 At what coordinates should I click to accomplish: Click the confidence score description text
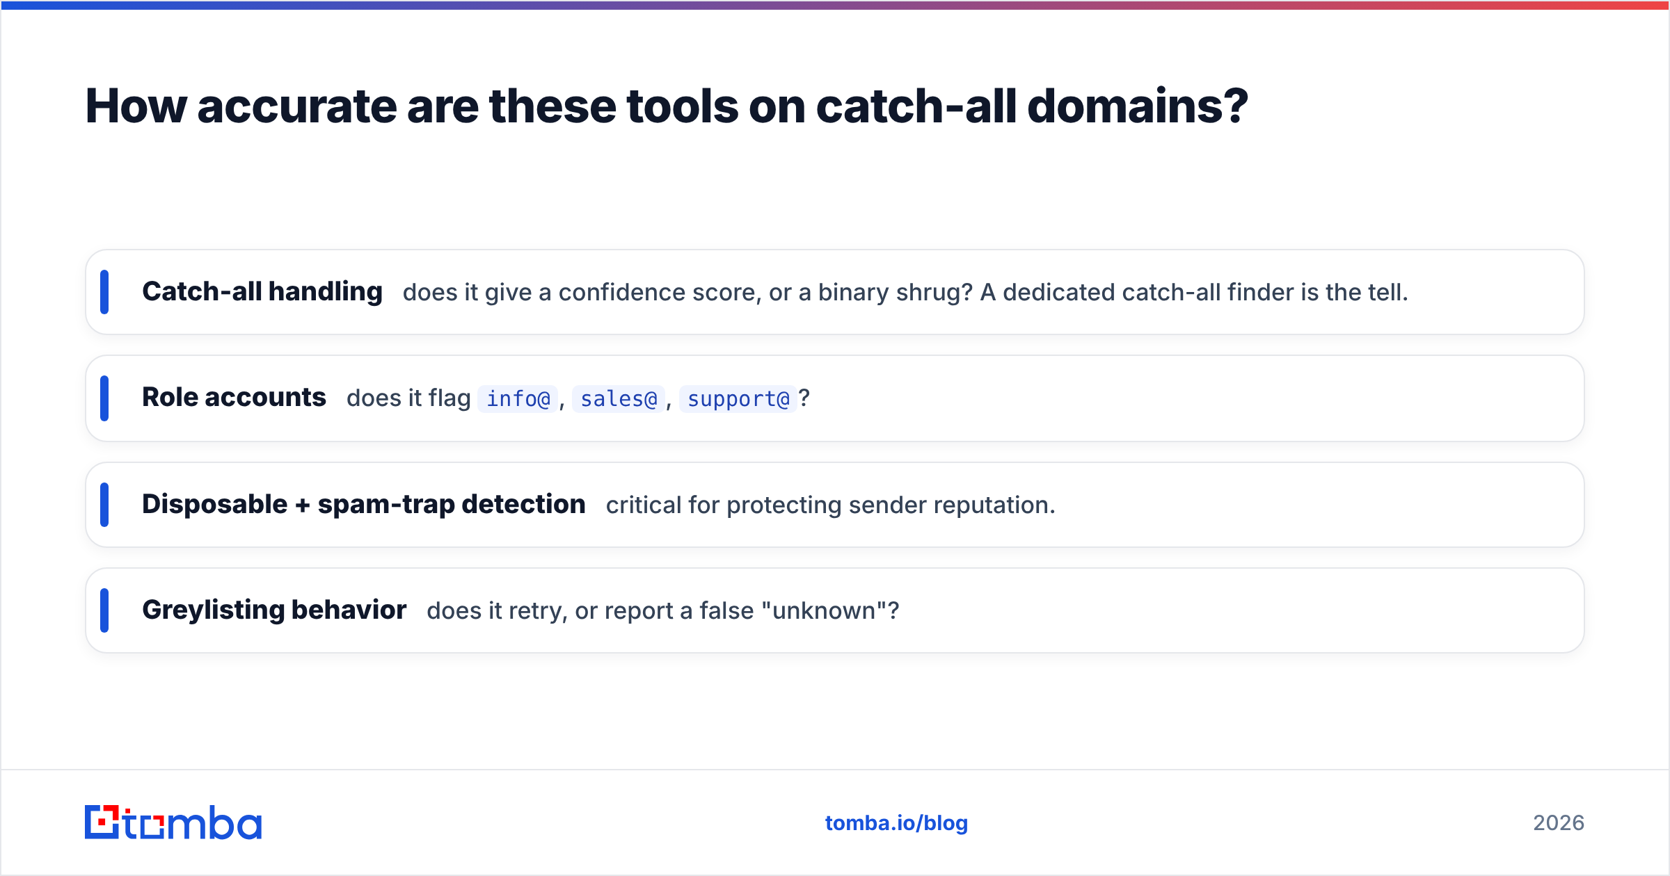coord(905,293)
